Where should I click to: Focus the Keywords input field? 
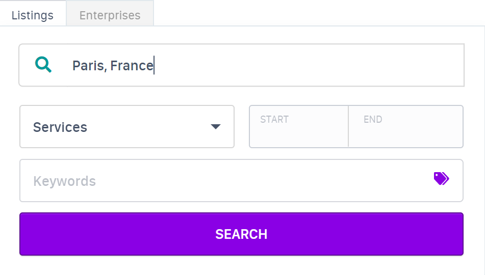point(224,181)
